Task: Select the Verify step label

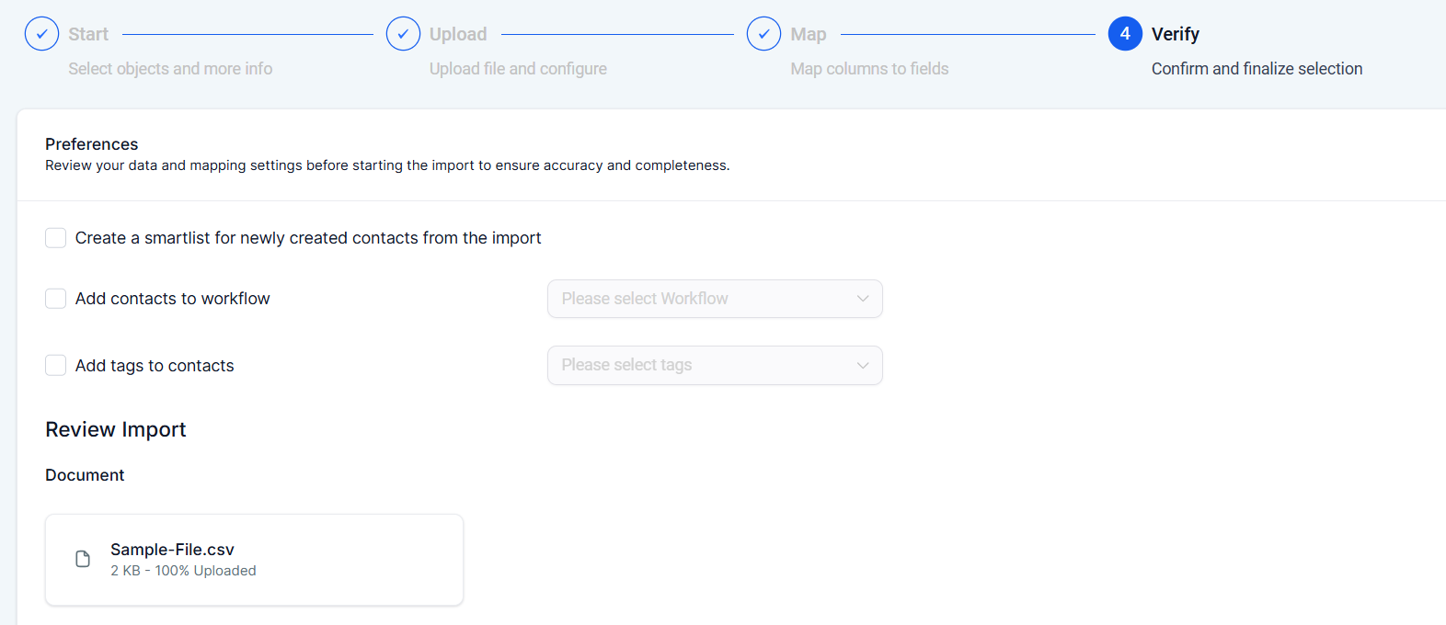Action: coord(1175,34)
